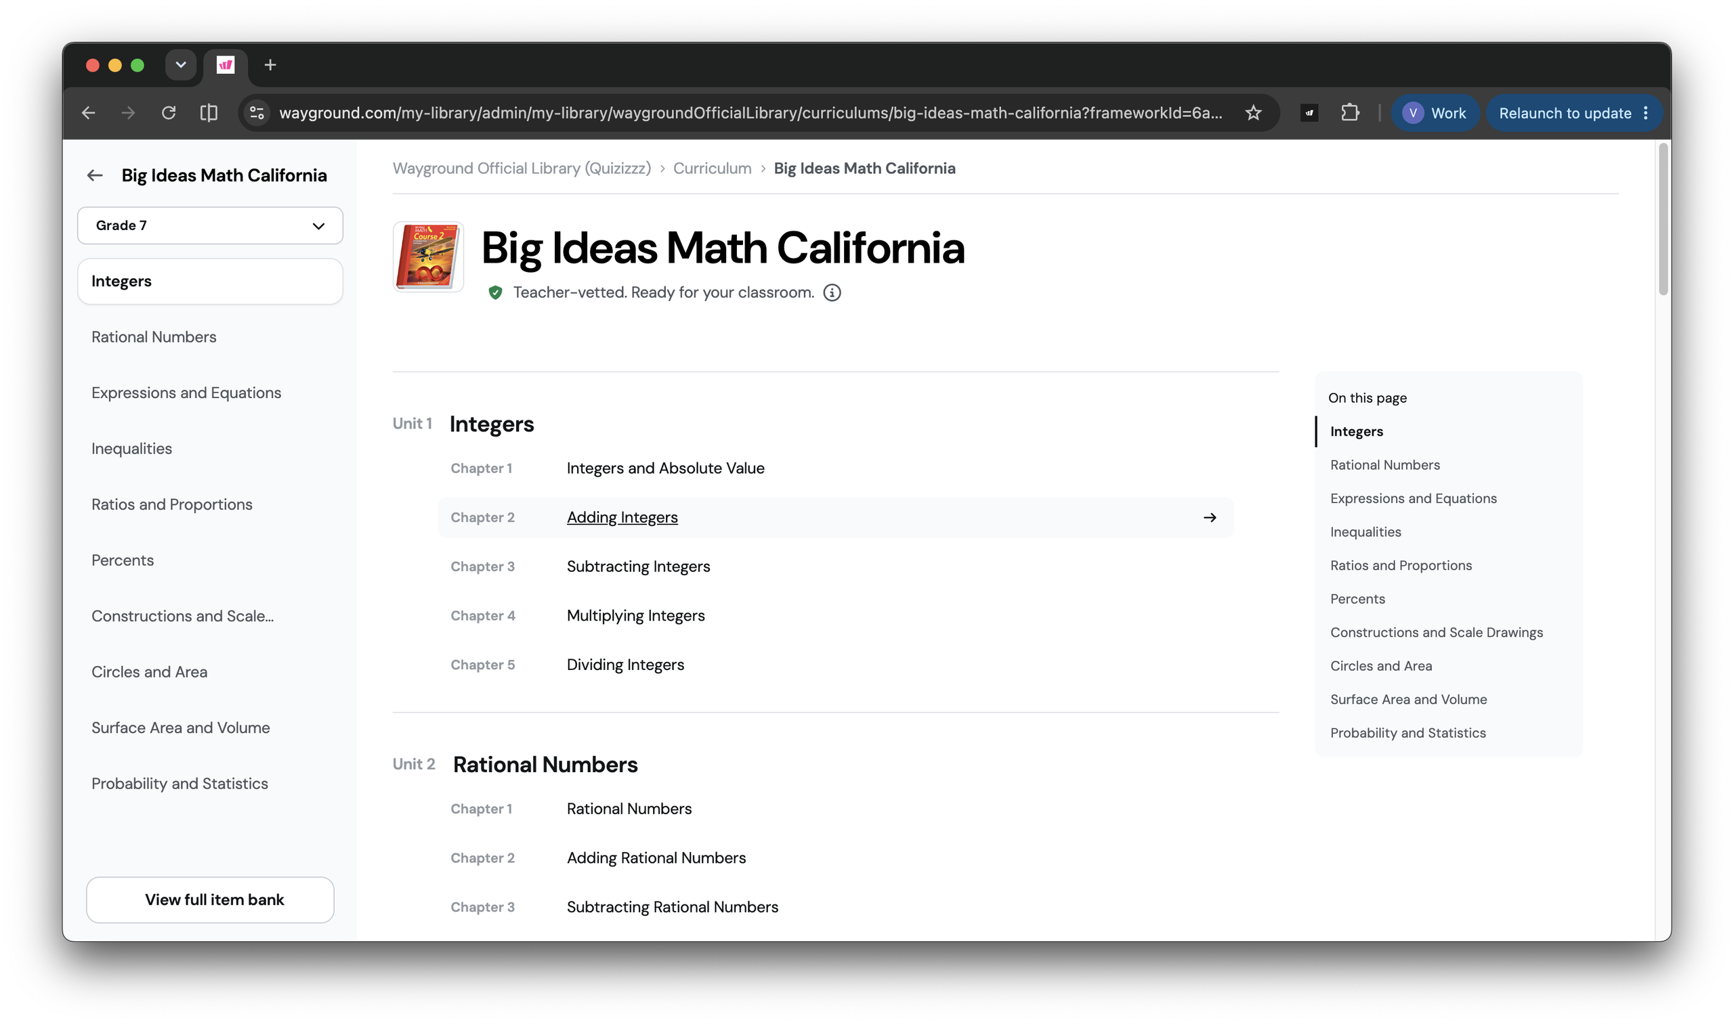Jump to Surface Area and Volume in On this page
This screenshot has height=1024, width=1734.
point(1408,699)
